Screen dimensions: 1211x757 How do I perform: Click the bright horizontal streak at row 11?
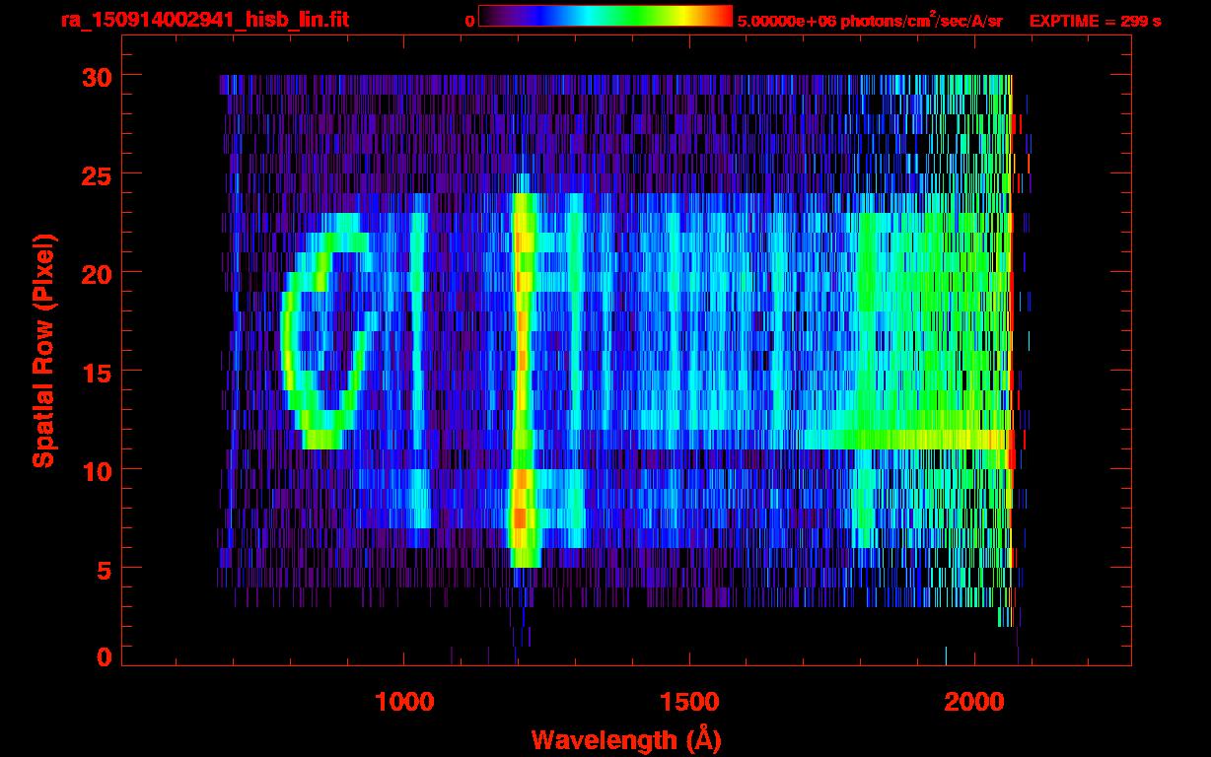point(907,440)
